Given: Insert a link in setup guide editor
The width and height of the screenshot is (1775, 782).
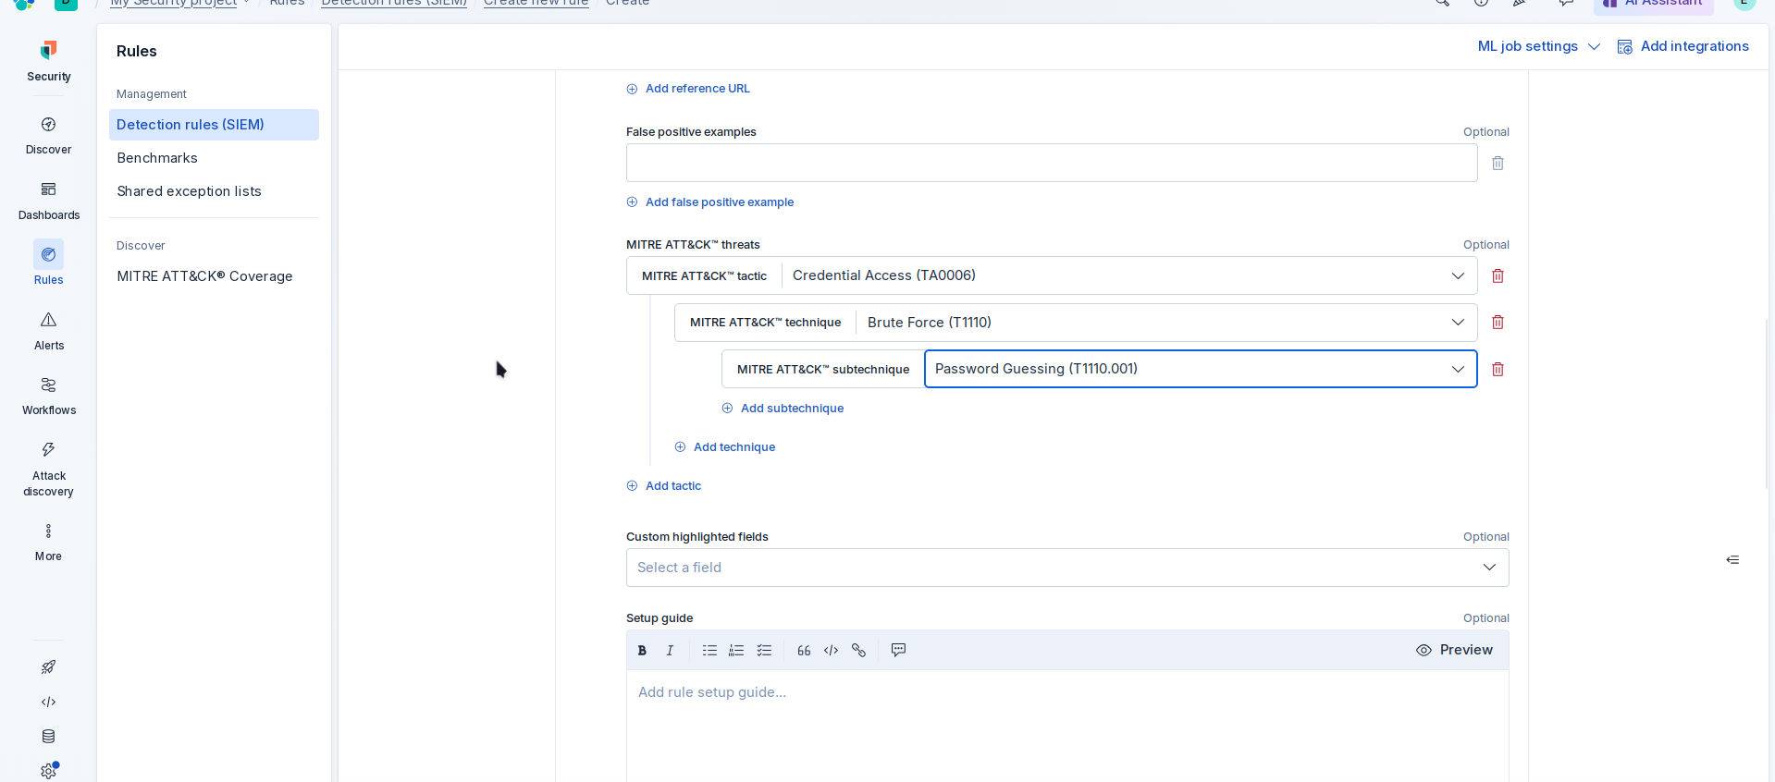Looking at the screenshot, I should (858, 651).
